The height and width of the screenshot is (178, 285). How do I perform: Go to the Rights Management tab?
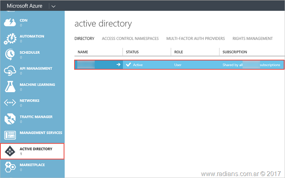coord(252,38)
